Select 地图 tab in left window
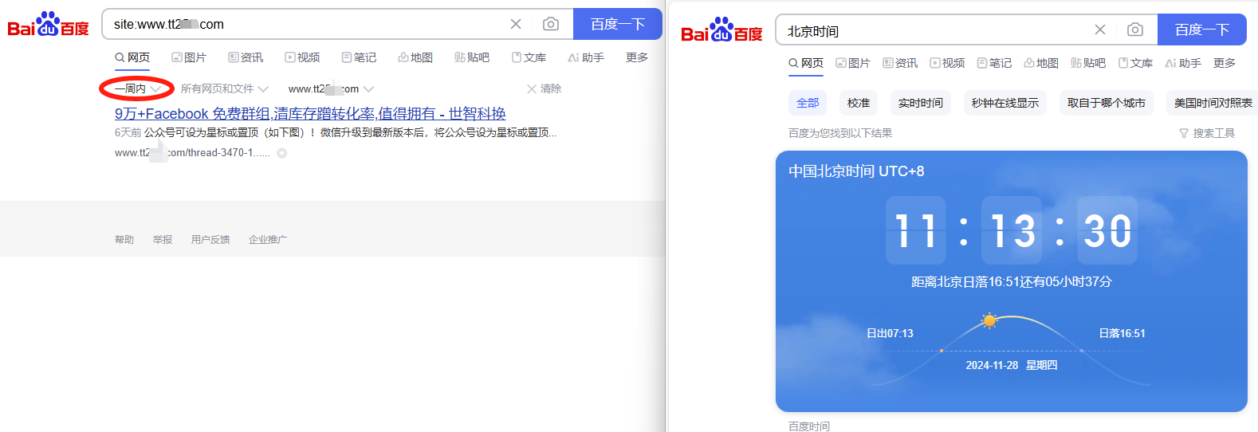 coord(415,57)
